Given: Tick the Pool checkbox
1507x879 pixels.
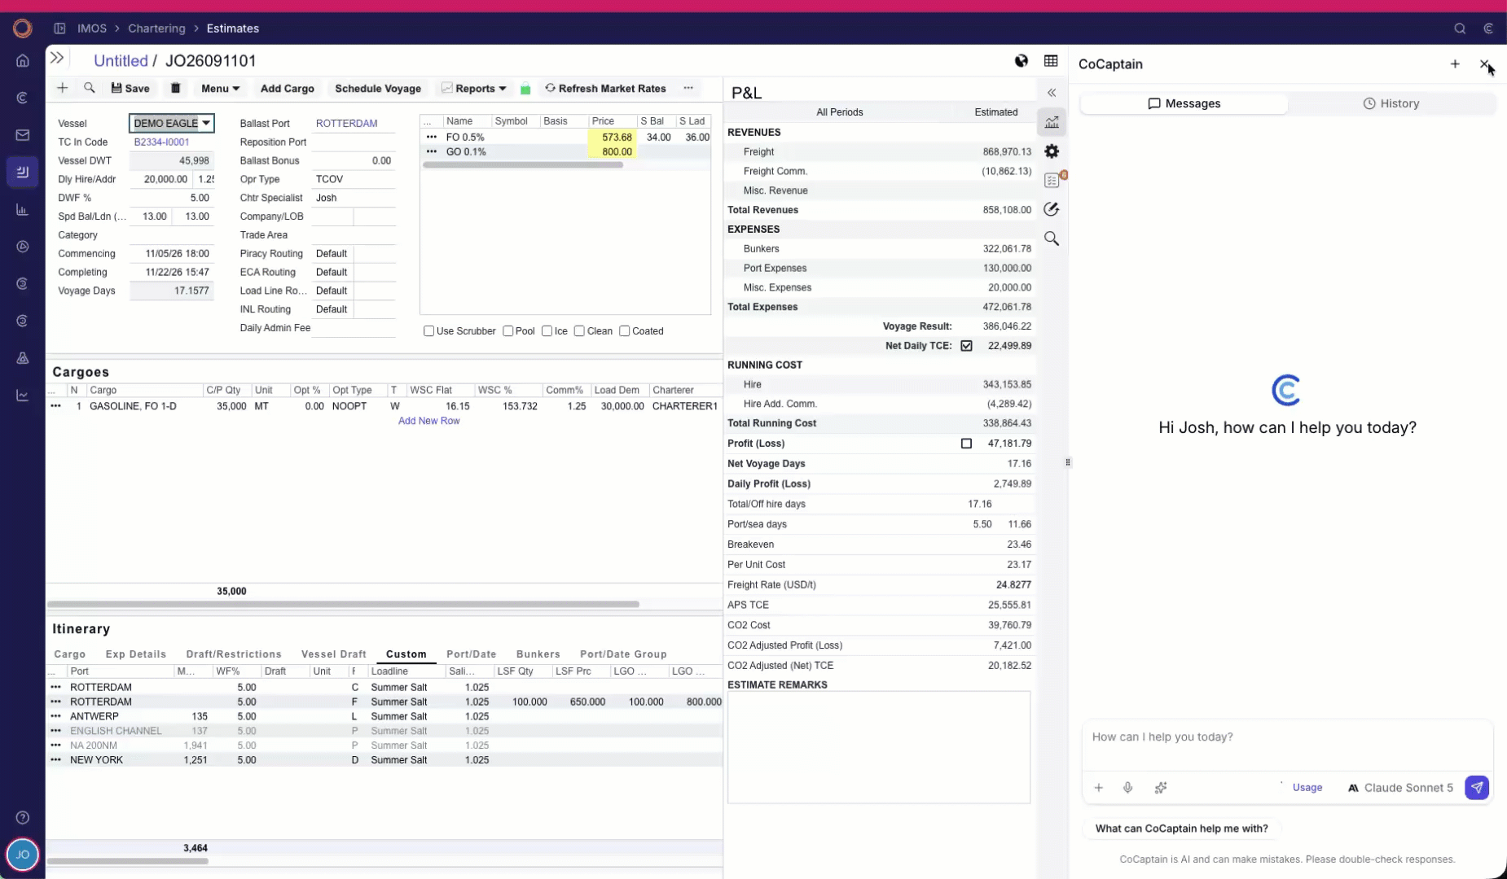Looking at the screenshot, I should pos(508,331).
